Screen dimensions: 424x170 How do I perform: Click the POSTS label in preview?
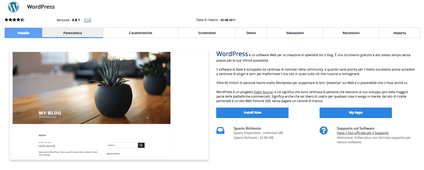(x=42, y=136)
